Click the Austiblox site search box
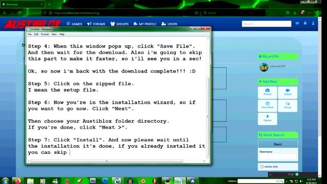 267,24
